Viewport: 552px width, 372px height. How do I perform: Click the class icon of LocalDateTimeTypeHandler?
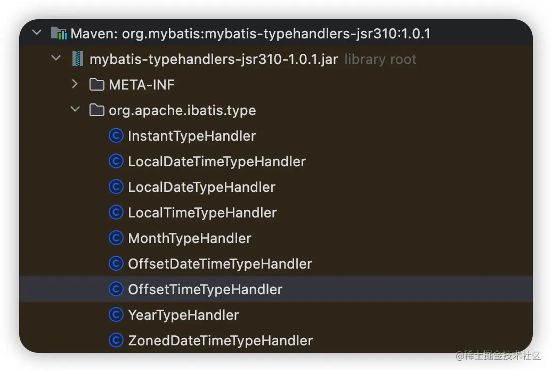coord(116,161)
